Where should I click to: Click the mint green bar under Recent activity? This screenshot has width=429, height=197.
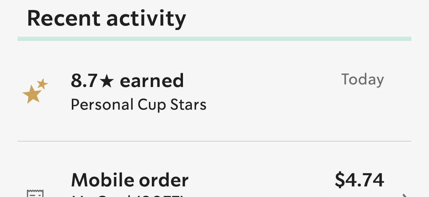pos(214,39)
